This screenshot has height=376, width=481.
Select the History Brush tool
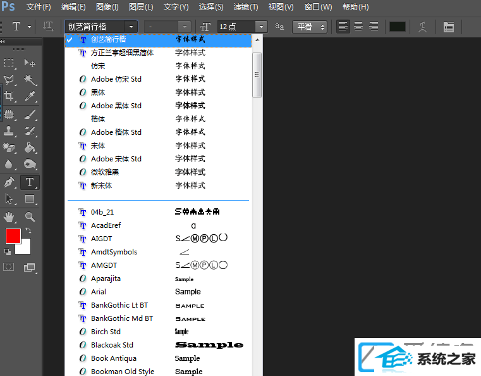coord(30,131)
